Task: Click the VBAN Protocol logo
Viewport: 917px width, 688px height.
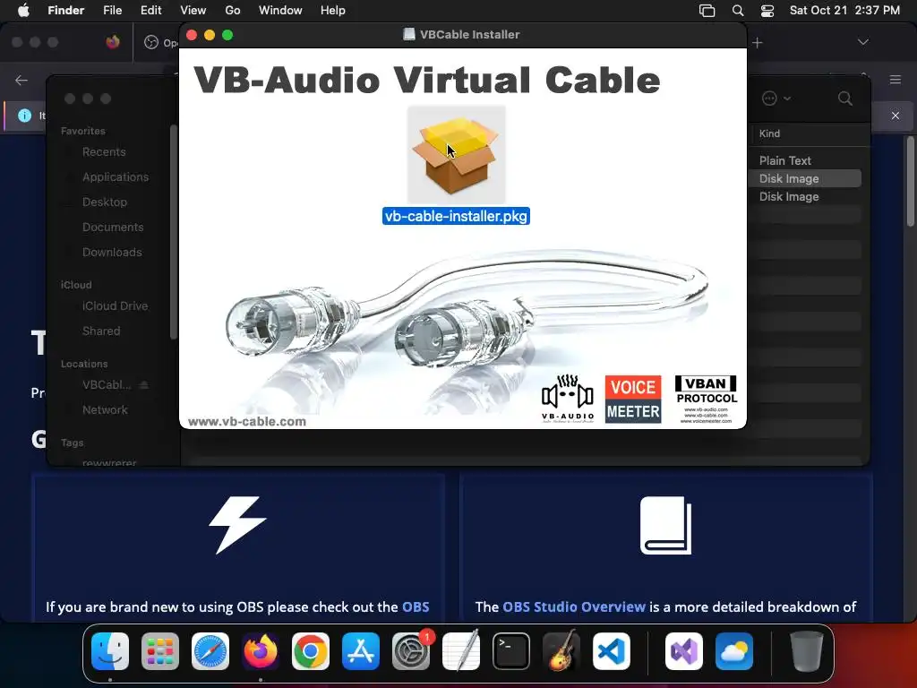Action: pyautogui.click(x=706, y=399)
